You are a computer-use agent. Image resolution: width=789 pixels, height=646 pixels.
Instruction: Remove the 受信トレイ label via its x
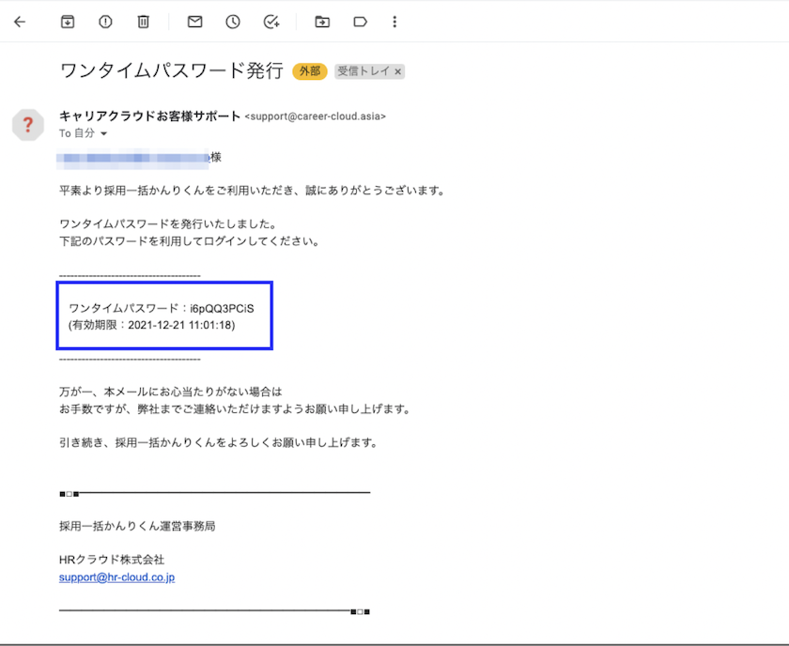click(399, 71)
